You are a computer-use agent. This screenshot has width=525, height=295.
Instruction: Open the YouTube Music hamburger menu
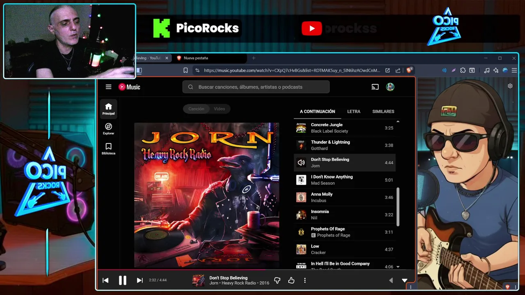pos(108,87)
